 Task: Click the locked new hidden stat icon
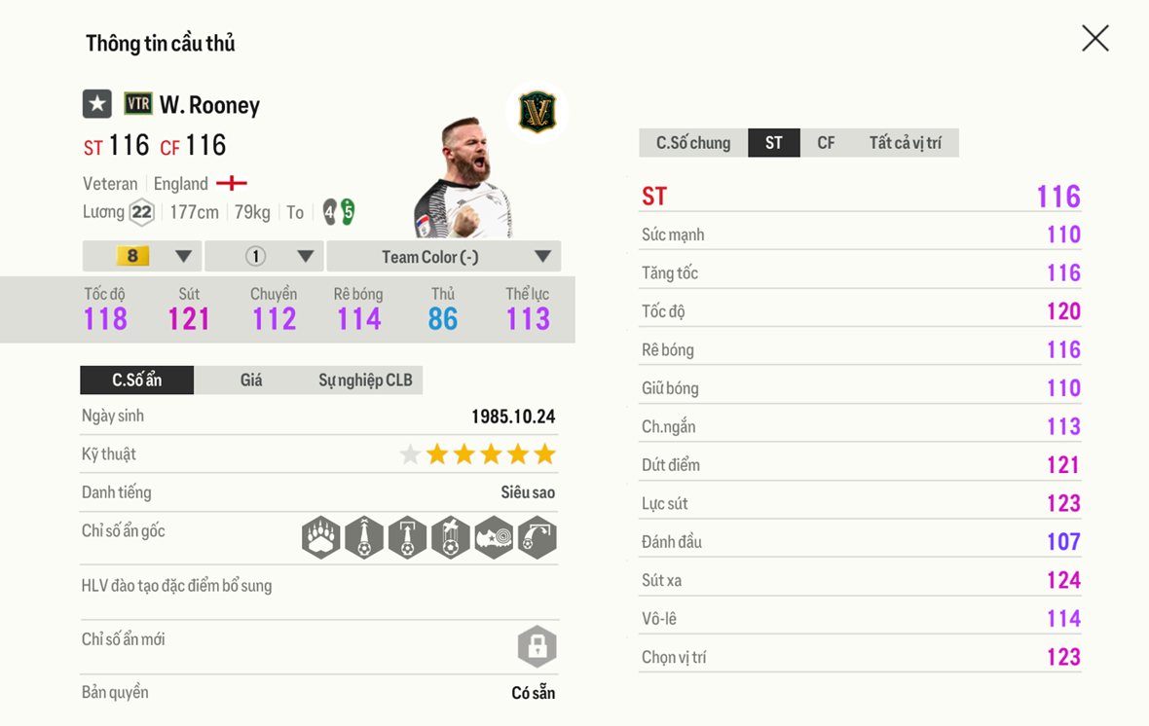(x=537, y=646)
